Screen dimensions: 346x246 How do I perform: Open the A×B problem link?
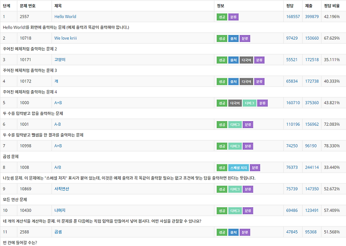pyautogui.click(x=58, y=146)
